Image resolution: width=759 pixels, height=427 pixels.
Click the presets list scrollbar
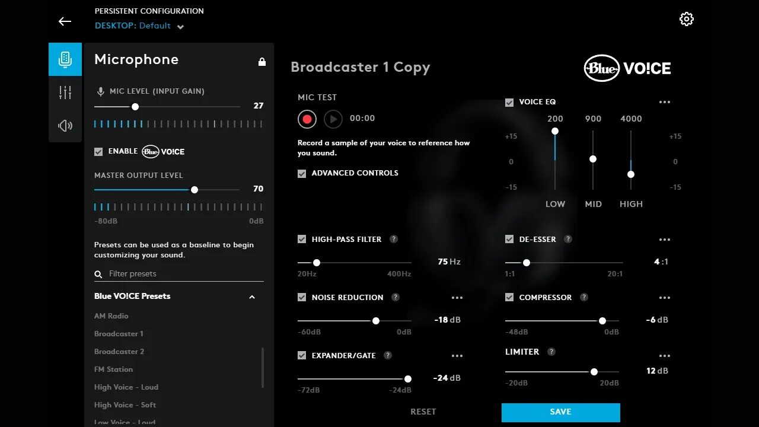[263, 368]
